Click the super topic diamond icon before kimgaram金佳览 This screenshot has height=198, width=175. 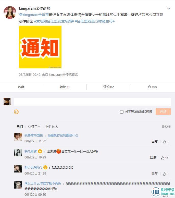pyautogui.click(x=21, y=15)
